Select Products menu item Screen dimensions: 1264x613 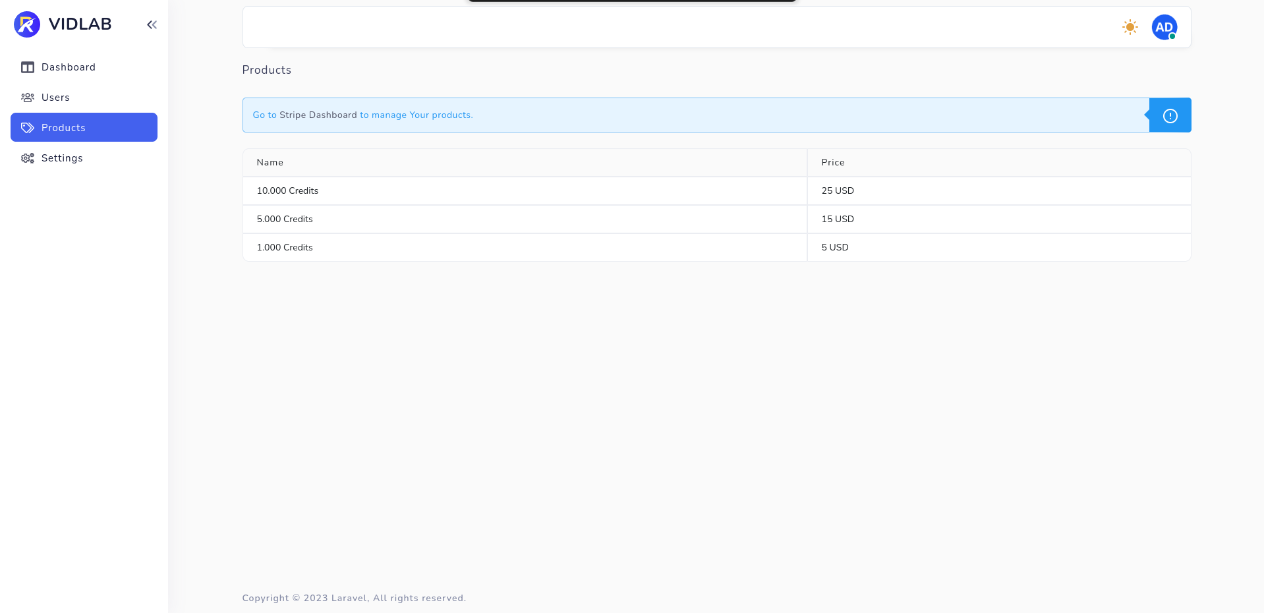point(84,127)
